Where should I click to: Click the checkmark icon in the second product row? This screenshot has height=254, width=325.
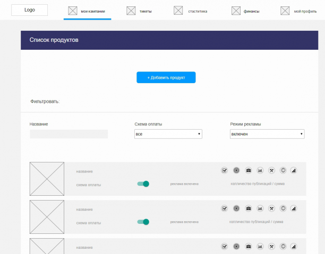(x=224, y=208)
